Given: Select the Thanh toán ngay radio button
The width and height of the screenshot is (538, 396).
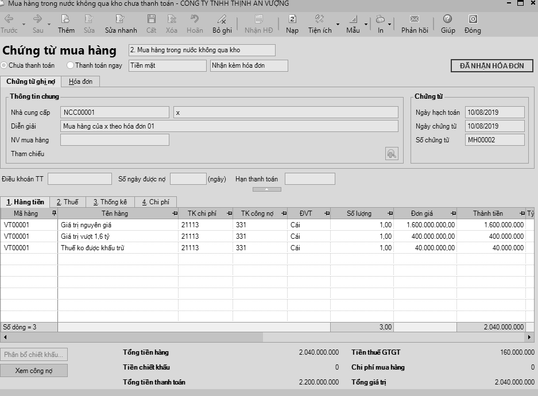Looking at the screenshot, I should click(x=71, y=65).
